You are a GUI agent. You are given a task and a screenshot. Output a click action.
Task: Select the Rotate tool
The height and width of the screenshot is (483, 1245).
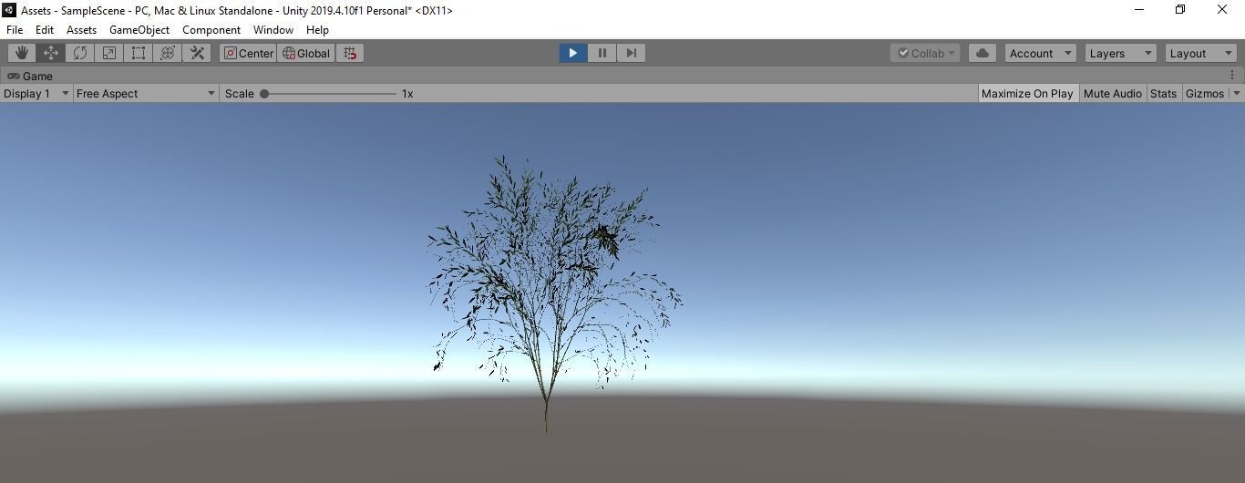tap(80, 53)
